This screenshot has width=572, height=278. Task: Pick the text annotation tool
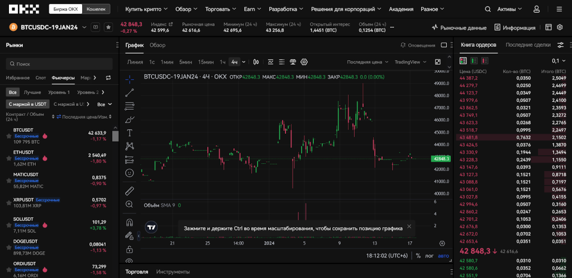[x=130, y=133]
